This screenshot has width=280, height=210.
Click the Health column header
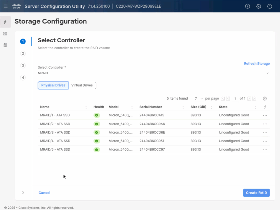click(99, 107)
